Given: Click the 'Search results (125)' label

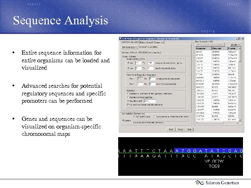Looking at the screenshot, I should (204, 41).
